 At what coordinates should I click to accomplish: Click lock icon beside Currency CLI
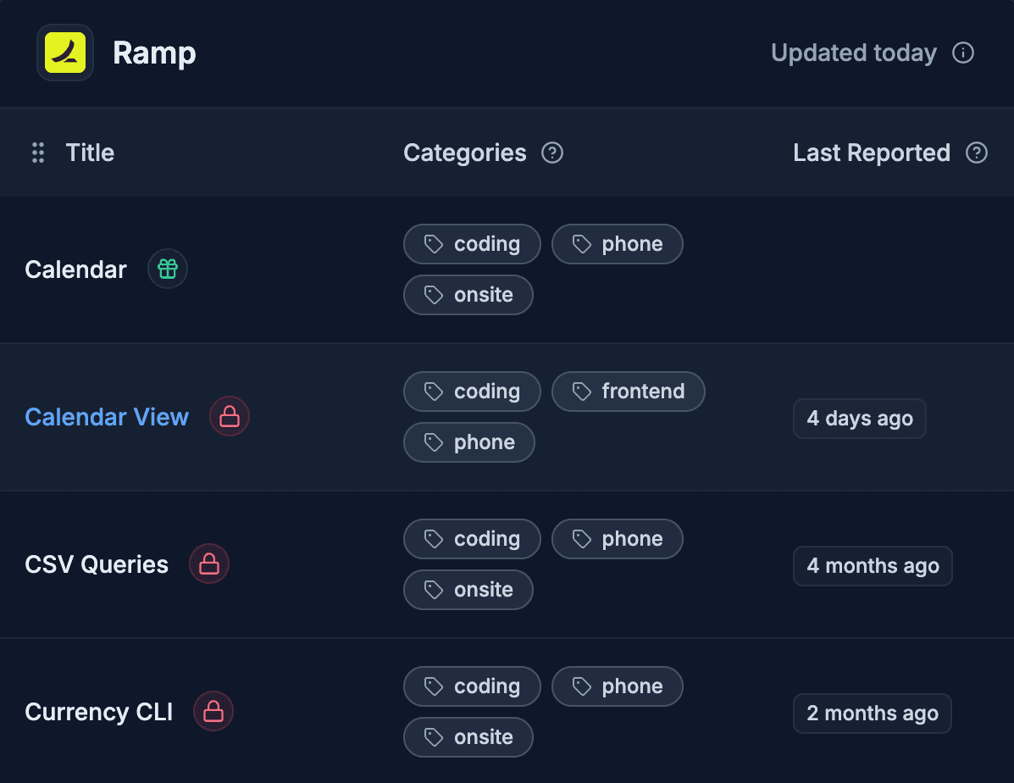pos(213,712)
